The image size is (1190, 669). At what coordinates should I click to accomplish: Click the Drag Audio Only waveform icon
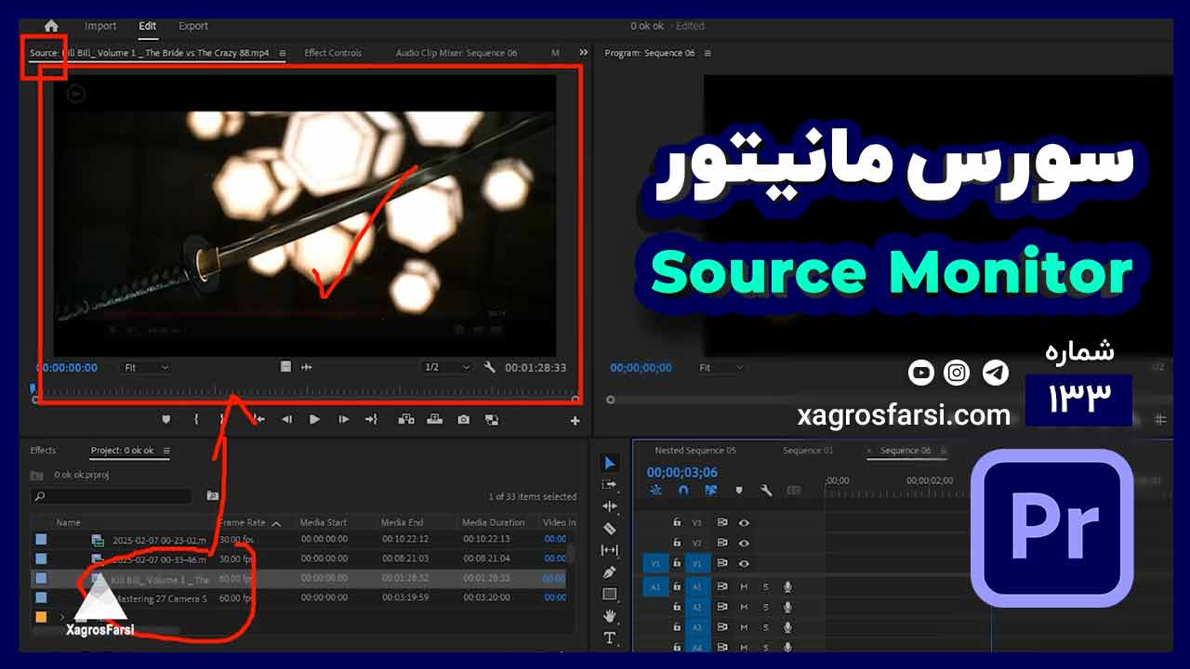click(x=307, y=367)
